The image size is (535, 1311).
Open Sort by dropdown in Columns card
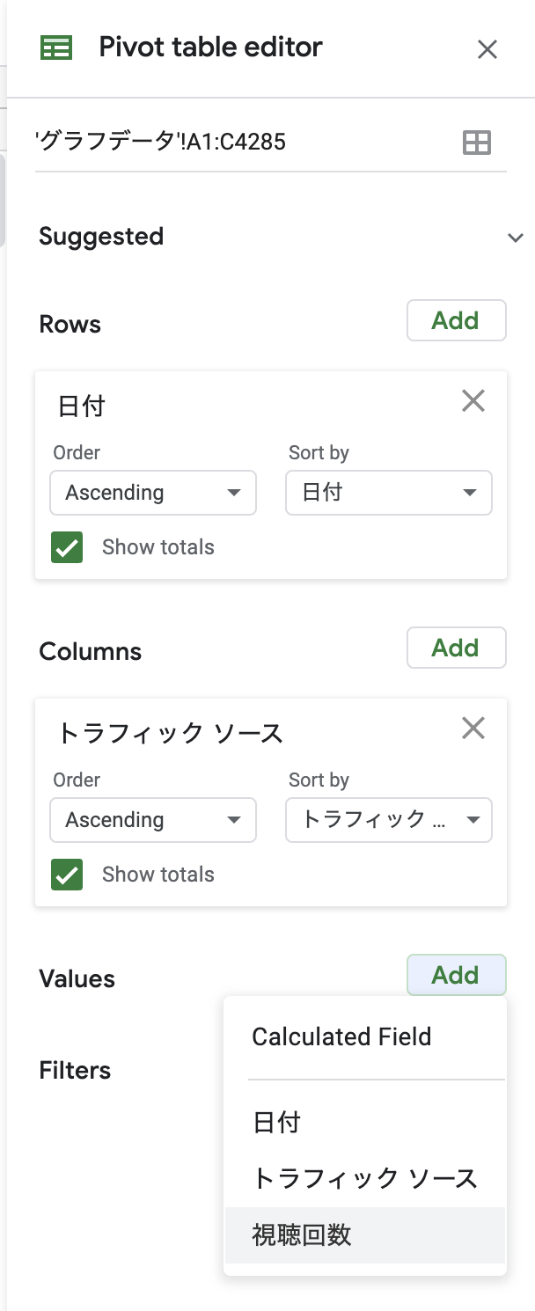[x=388, y=820]
